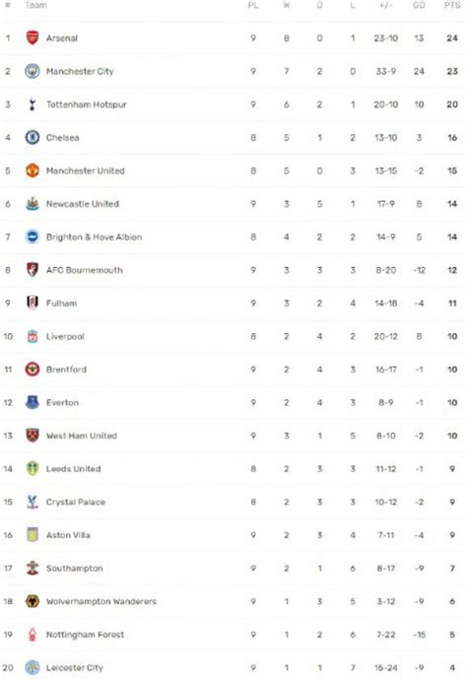
Task: Click the Everton club crest
Action: click(x=33, y=402)
